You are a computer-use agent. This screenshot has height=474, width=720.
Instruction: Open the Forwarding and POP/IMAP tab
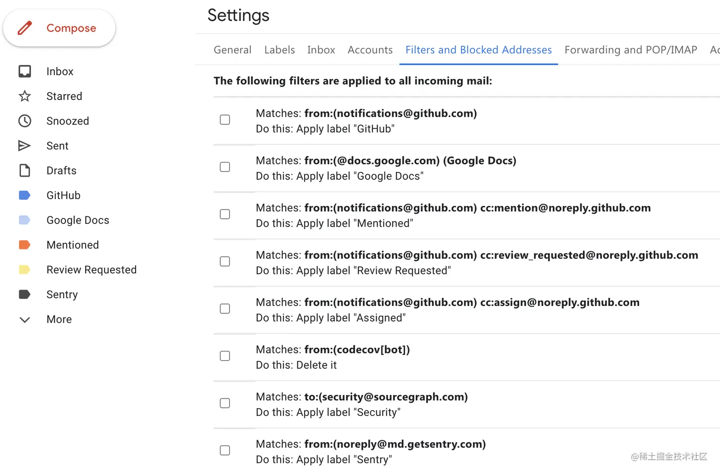[x=630, y=50]
